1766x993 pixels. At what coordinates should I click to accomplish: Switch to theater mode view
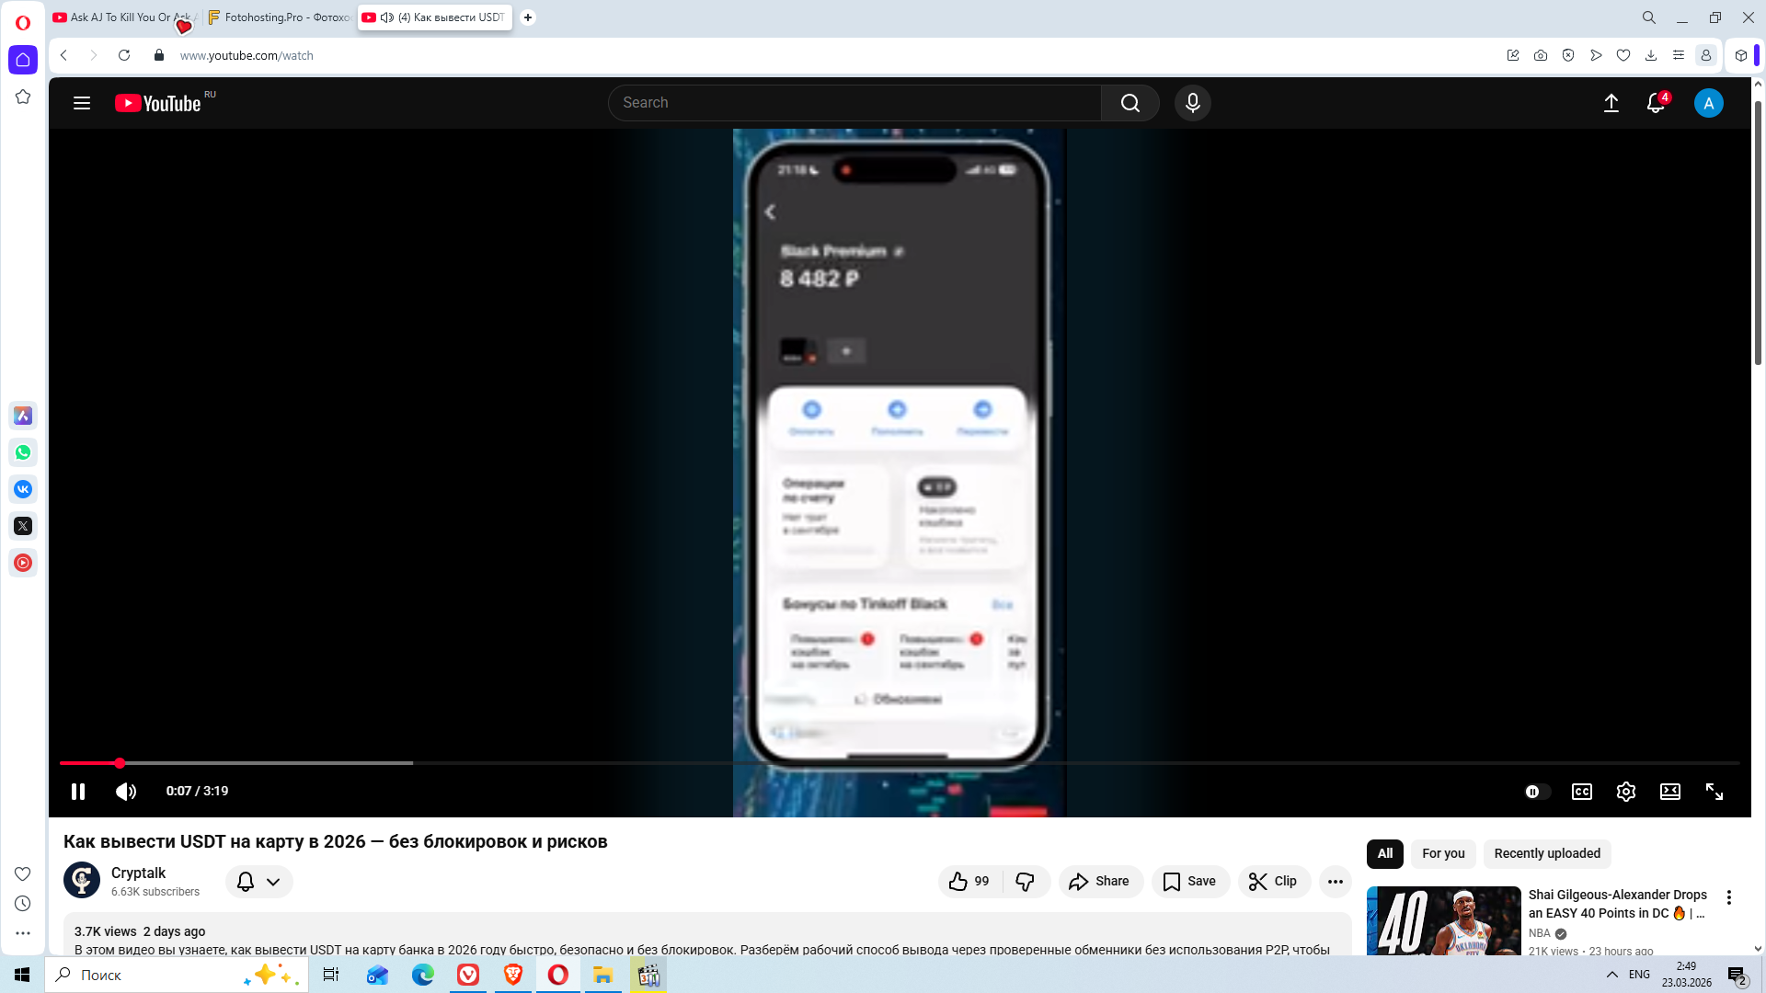coord(1669,792)
